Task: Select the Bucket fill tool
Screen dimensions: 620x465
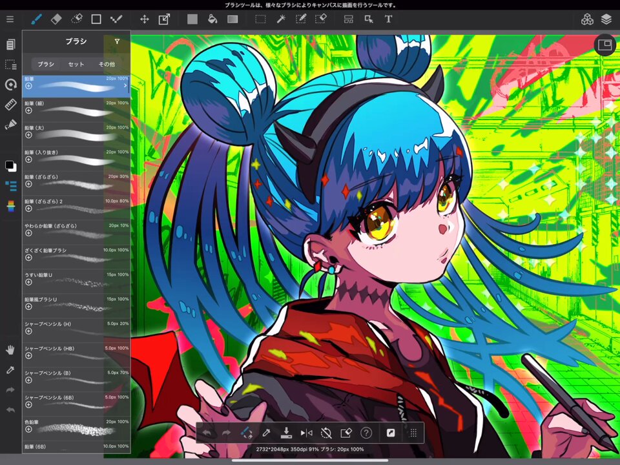Action: pyautogui.click(x=212, y=19)
